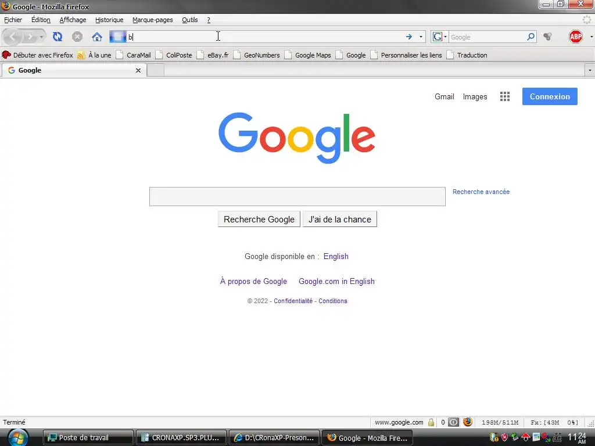This screenshot has height=446, width=595.
Task: Open Personnaliser les liens bookmark
Action: [x=406, y=55]
